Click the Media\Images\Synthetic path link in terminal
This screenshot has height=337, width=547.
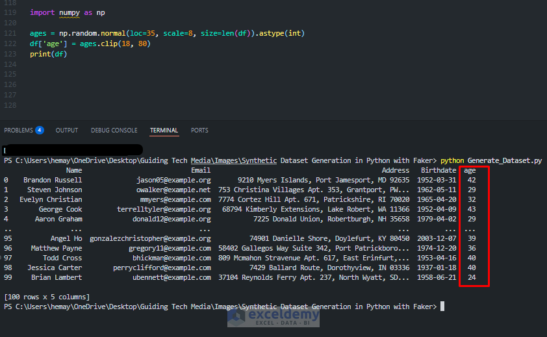[x=234, y=160]
